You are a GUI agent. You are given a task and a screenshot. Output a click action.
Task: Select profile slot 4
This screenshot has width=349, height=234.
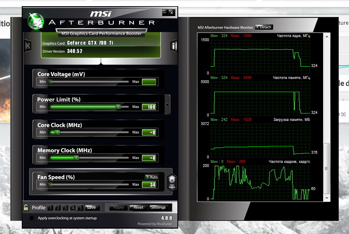[x=73, y=208]
